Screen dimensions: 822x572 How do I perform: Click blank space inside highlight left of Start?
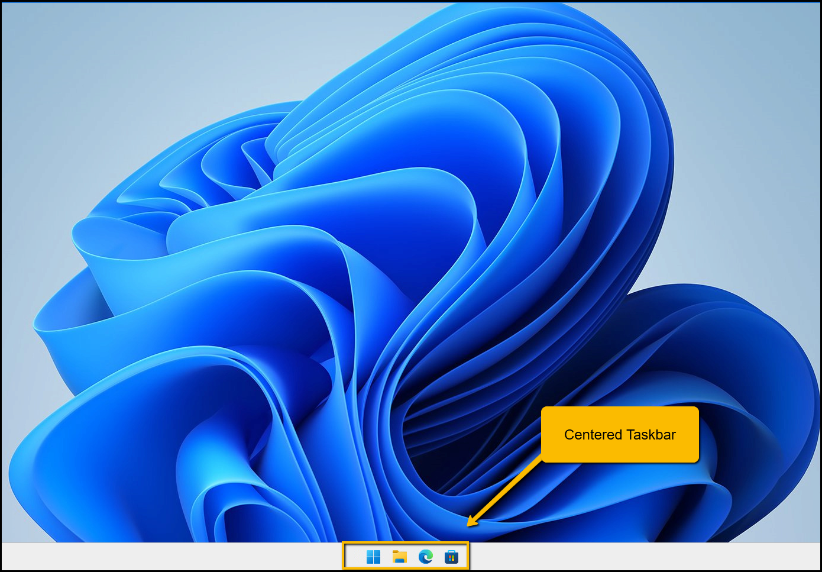coord(354,557)
